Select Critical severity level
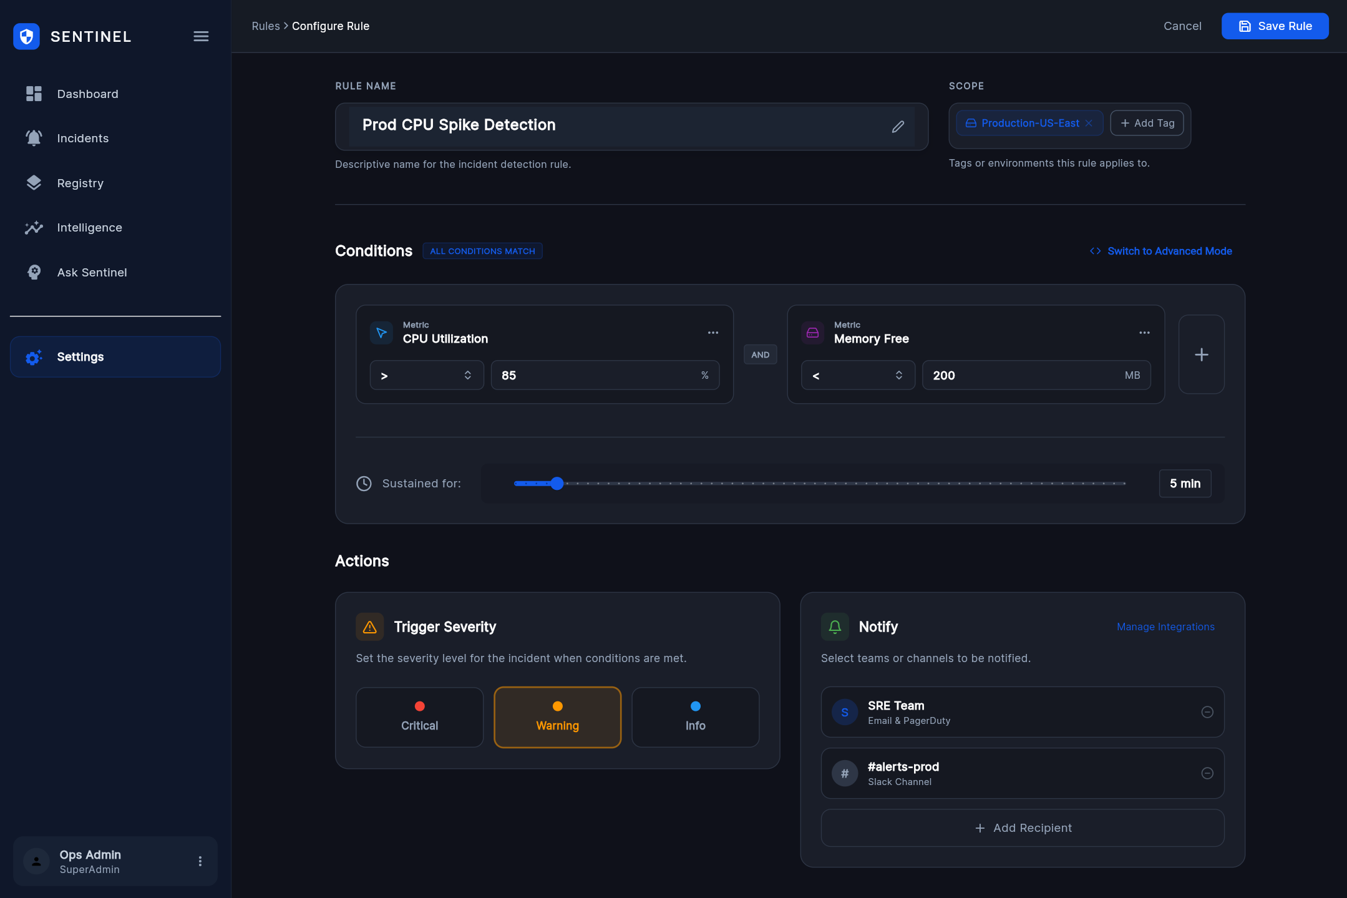 point(419,717)
